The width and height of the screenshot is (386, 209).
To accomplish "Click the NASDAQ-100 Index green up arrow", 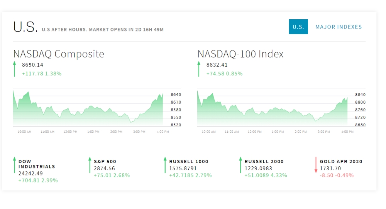I will (199, 69).
